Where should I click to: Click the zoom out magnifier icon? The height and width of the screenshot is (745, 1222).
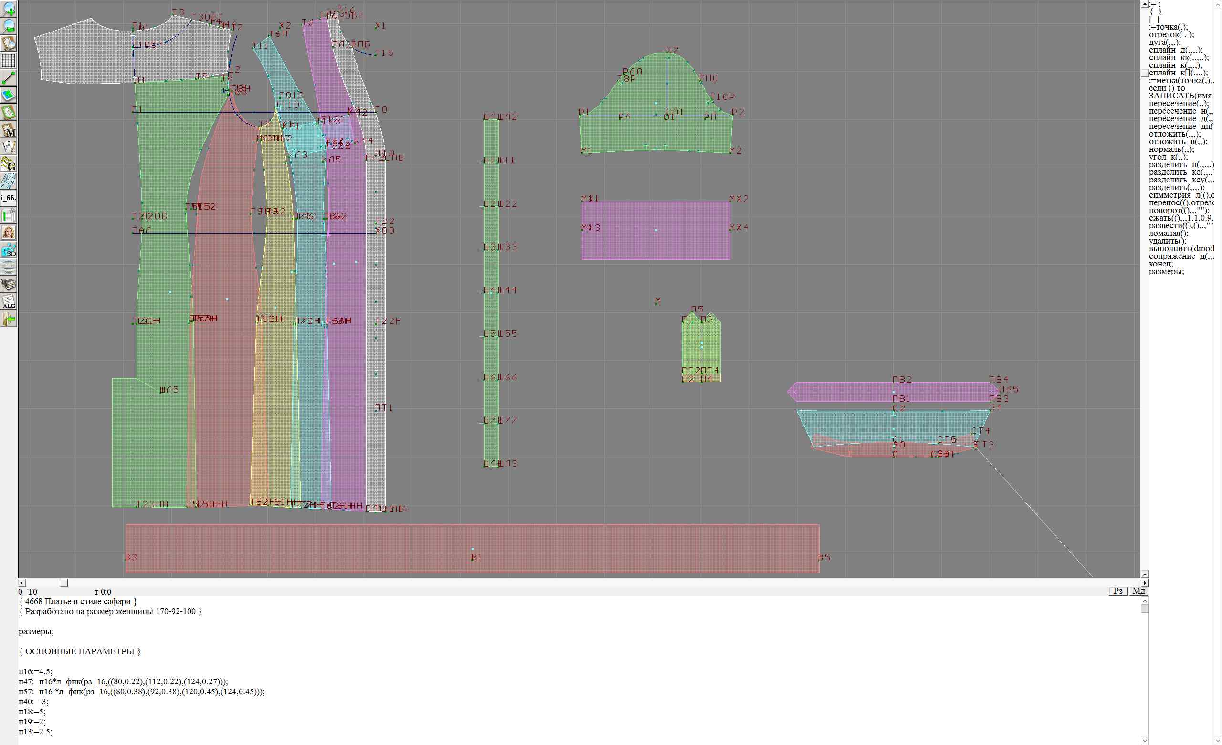click(9, 26)
